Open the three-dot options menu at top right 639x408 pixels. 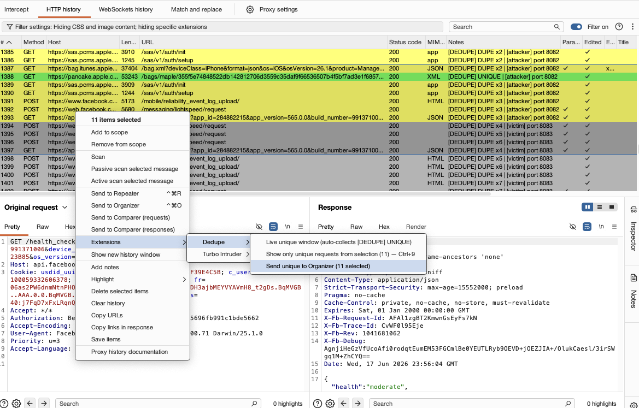coord(632,27)
